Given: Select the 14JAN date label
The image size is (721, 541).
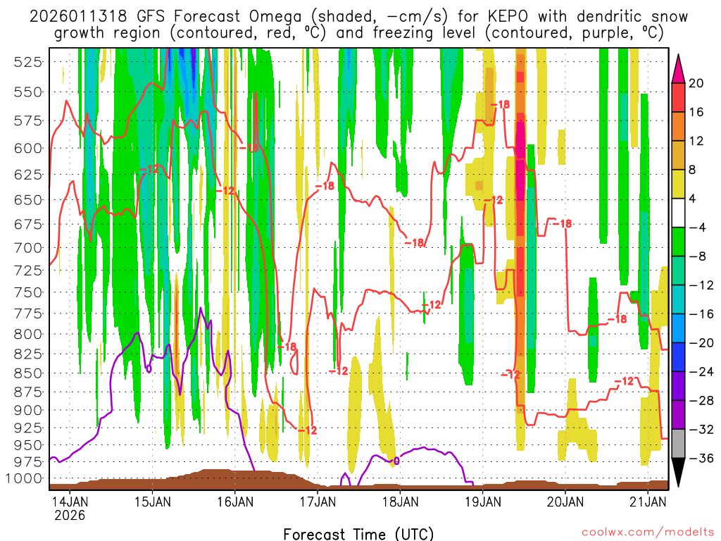Looking at the screenshot, I should (x=70, y=502).
